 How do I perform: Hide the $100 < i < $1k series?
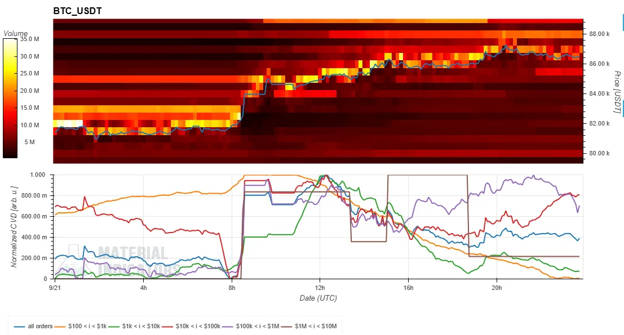(x=81, y=326)
